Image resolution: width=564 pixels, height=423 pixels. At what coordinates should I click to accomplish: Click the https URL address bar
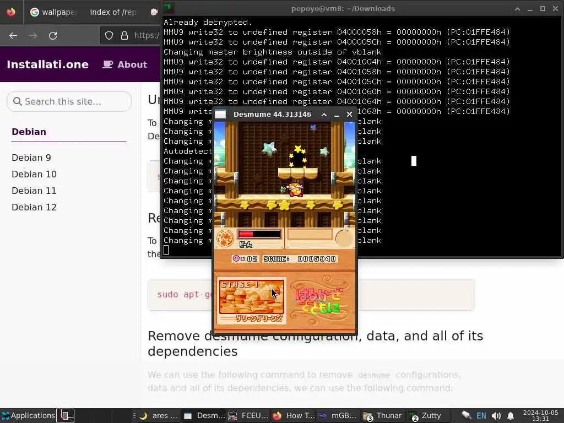146,35
